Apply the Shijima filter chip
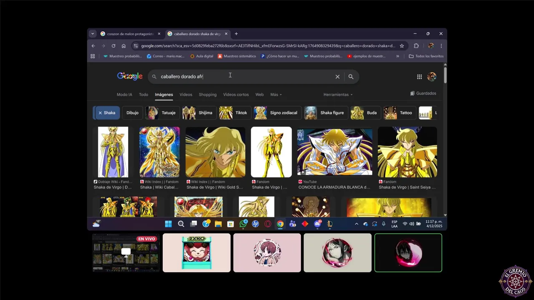Image resolution: width=534 pixels, height=300 pixels. [199, 113]
